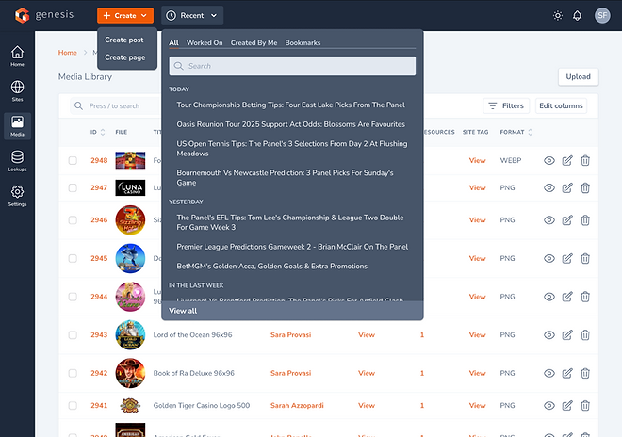This screenshot has height=437, width=622.
Task: Select the checkbox for row 2947
Action: click(x=73, y=188)
